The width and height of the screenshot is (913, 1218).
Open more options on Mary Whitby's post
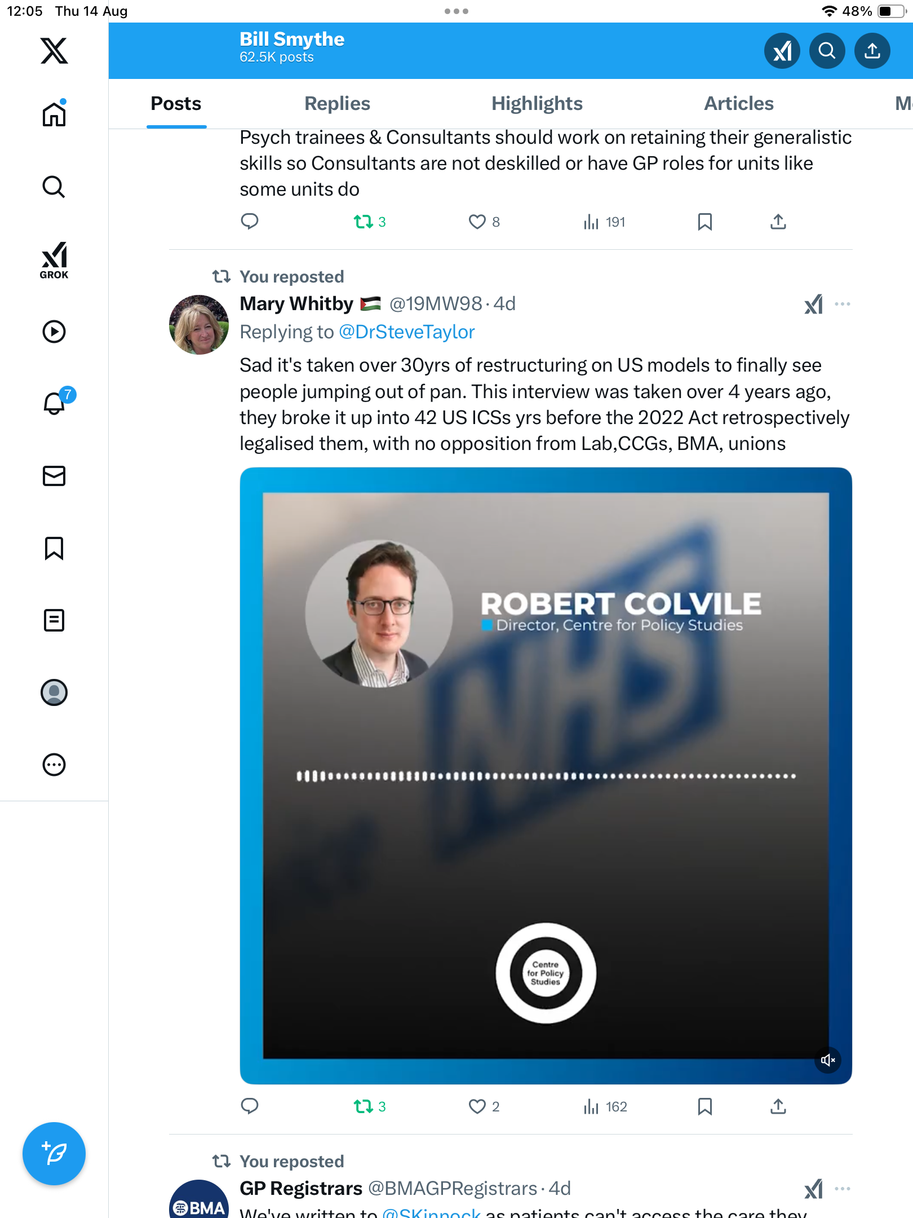coord(843,304)
